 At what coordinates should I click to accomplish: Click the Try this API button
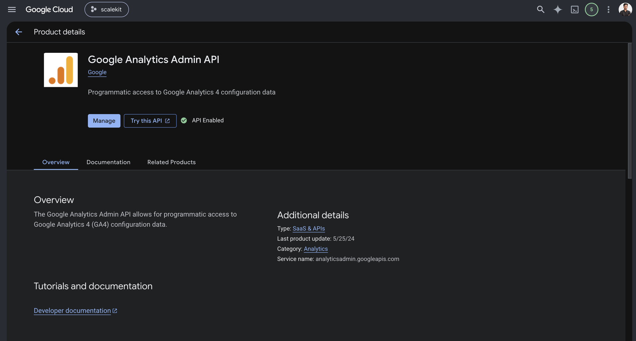pos(150,121)
